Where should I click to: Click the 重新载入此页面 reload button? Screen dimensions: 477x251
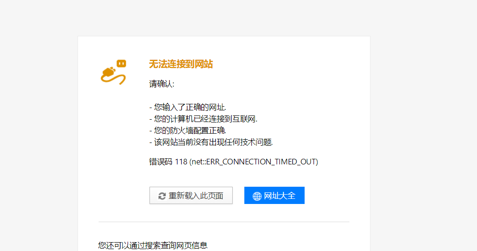click(191, 196)
